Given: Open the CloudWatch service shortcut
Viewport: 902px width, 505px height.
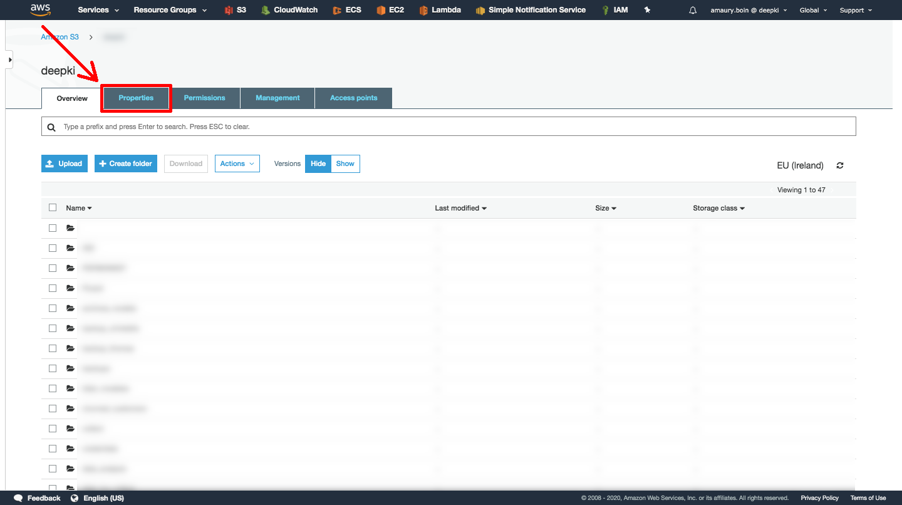Looking at the screenshot, I should point(289,10).
